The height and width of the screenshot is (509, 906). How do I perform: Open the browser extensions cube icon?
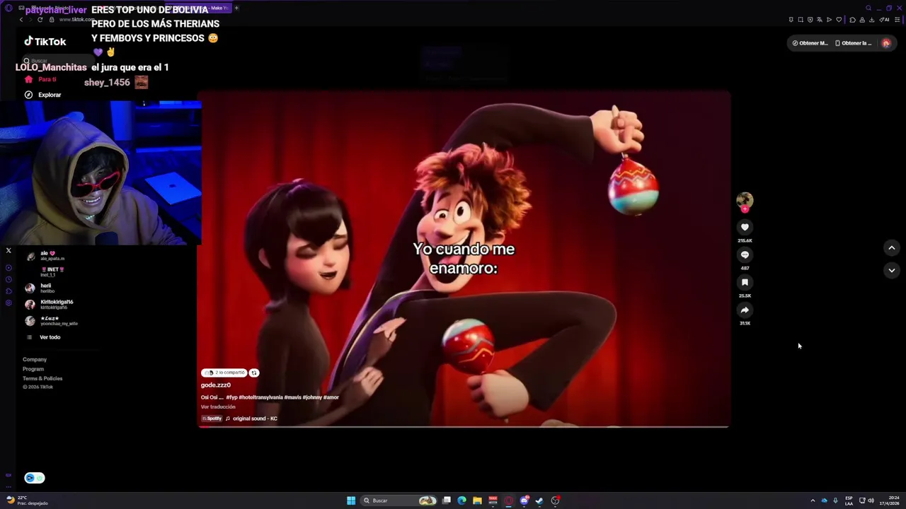tap(852, 20)
